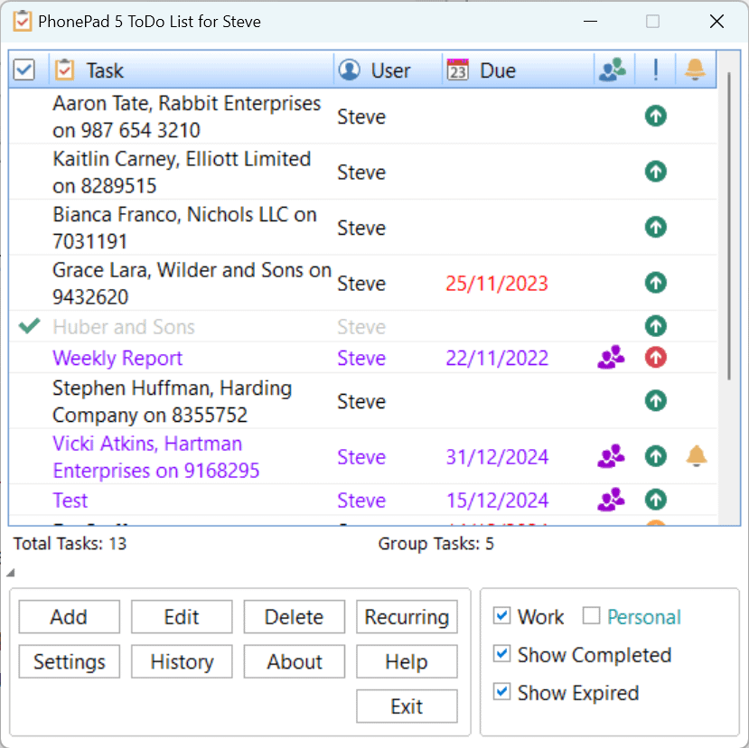Click priority arrow icon for Vicki Atkins task
Viewport: 749px width, 748px height.
[x=655, y=456]
